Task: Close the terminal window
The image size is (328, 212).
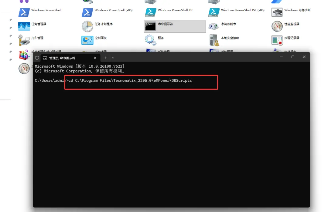Action: click(304, 57)
